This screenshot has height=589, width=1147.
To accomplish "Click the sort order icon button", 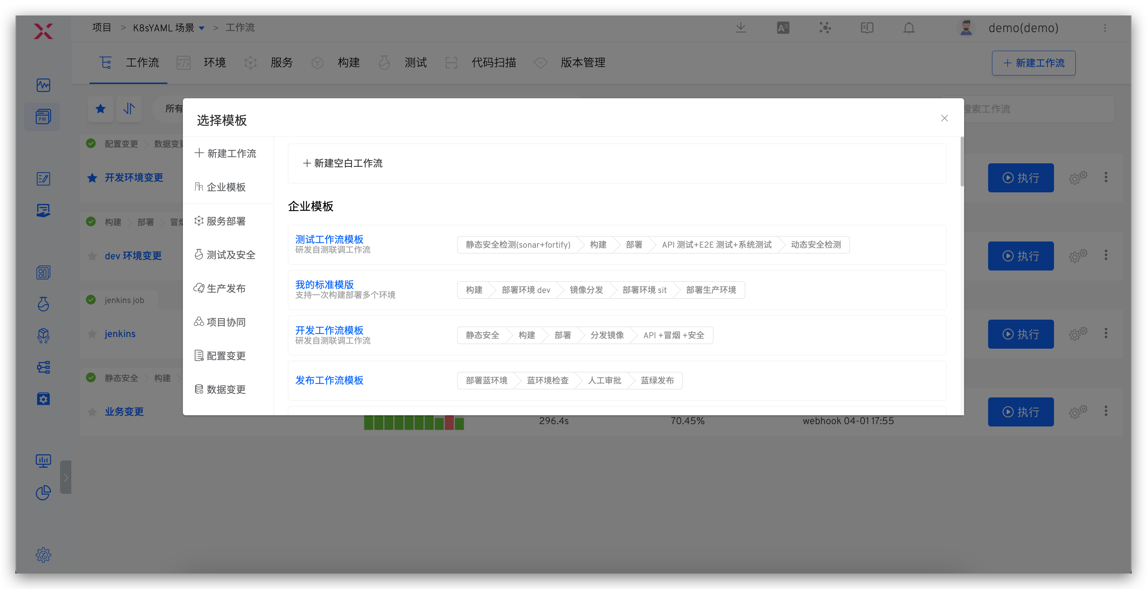I will pos(129,108).
